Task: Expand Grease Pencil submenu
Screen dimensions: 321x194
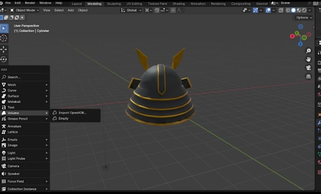Action: [x=25, y=118]
